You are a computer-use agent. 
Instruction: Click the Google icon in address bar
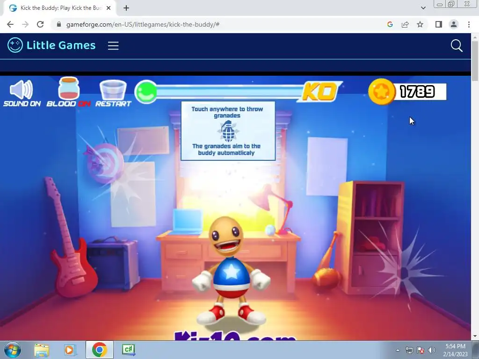(390, 24)
